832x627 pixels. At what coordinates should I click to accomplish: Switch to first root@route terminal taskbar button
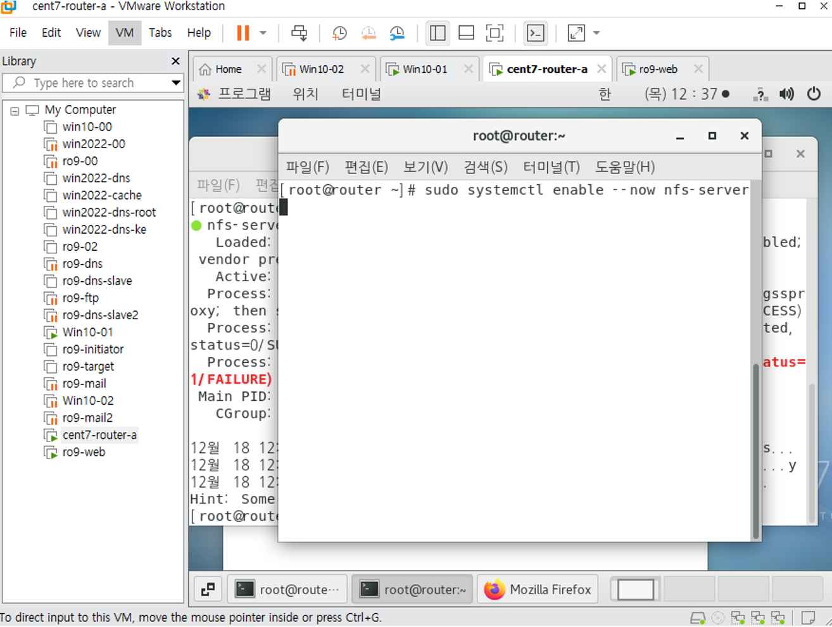(287, 590)
